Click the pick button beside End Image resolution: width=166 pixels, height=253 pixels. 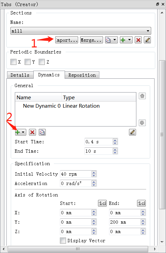141,203
